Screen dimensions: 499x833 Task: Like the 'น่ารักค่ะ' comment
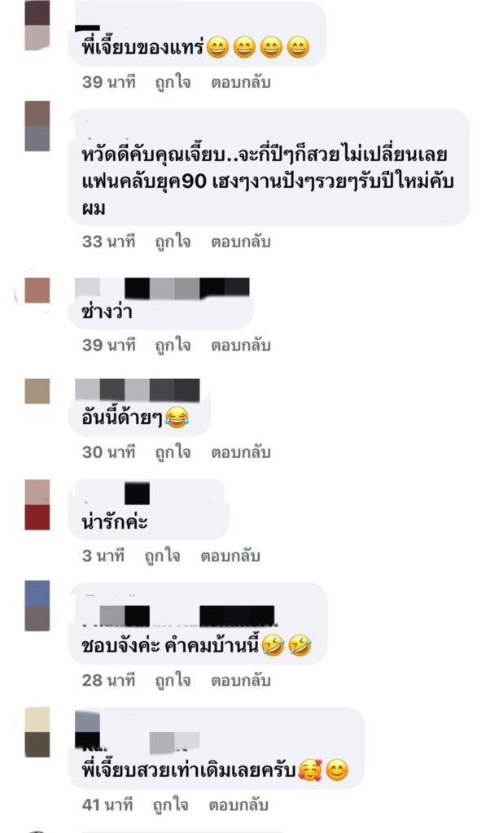162,556
